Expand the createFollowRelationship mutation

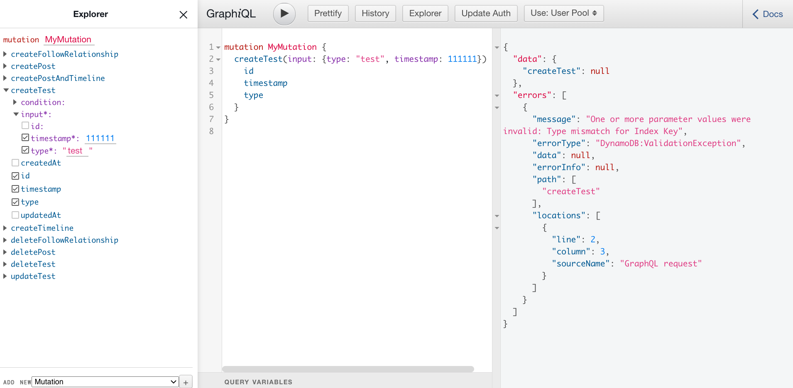5,54
